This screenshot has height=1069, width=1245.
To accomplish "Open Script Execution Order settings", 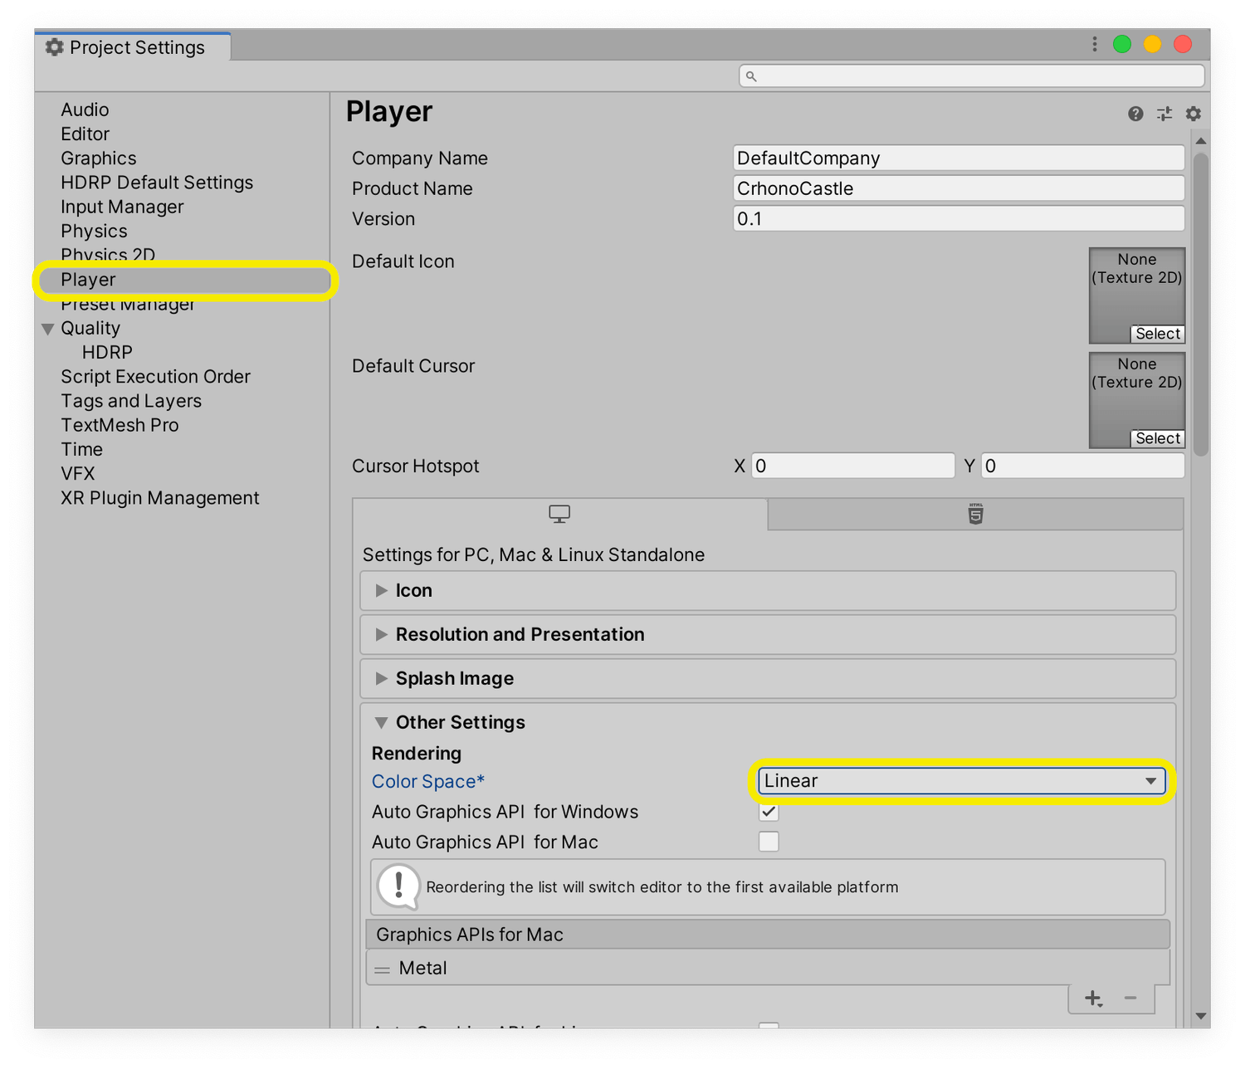I will tap(155, 377).
